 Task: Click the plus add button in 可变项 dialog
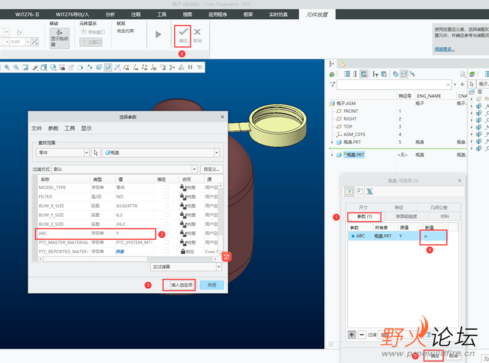pyautogui.click(x=352, y=335)
